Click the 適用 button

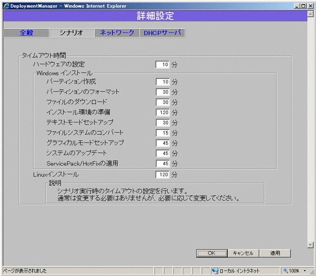(275, 253)
